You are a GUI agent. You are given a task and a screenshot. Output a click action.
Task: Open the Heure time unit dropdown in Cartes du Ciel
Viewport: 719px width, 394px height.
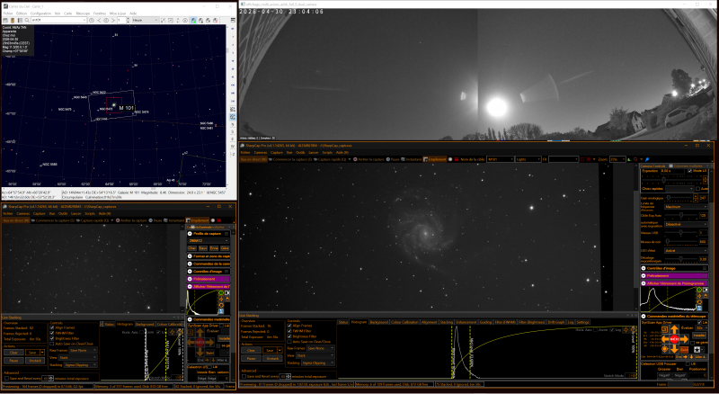(x=145, y=20)
